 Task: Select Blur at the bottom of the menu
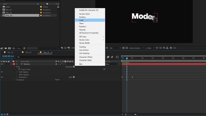90,64
